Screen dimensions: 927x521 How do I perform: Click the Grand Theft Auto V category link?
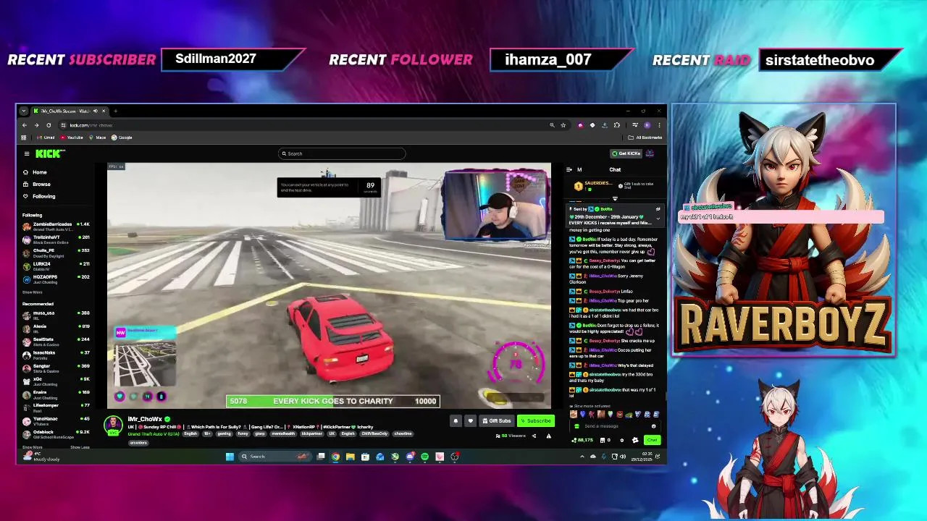click(154, 434)
